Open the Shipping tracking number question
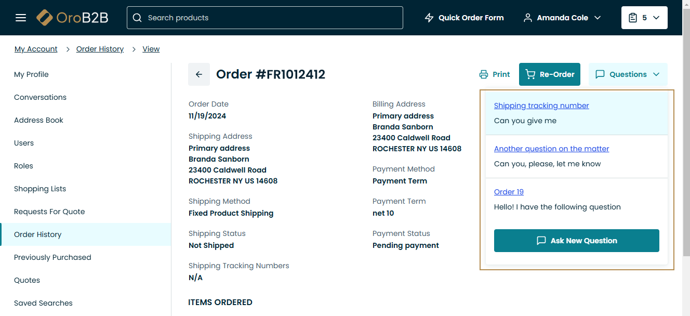 541,106
